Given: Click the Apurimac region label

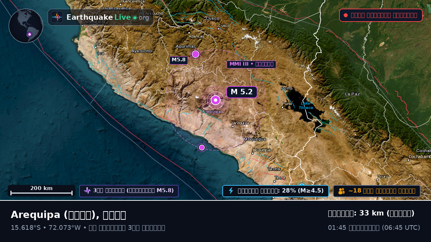Looking at the screenshot, I should tap(186, 46).
